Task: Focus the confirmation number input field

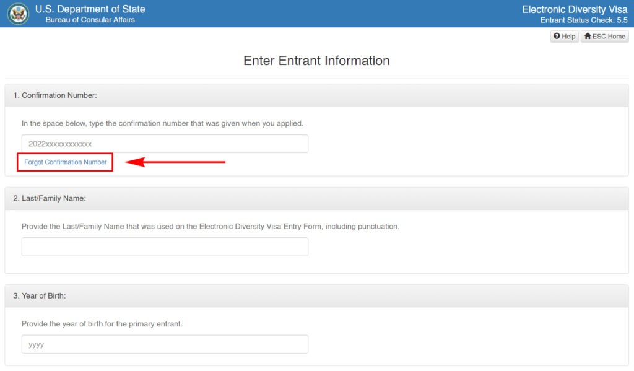Action: pyautogui.click(x=165, y=144)
